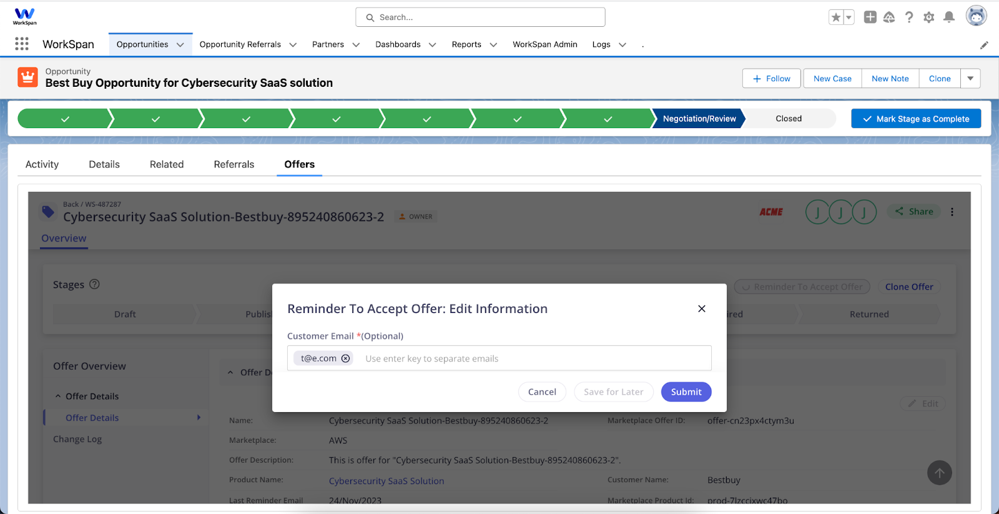Image resolution: width=999 pixels, height=514 pixels.
Task: Select the Offers tab
Action: click(300, 164)
